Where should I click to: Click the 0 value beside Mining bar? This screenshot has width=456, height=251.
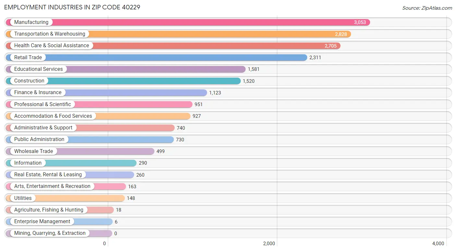pyautogui.click(x=116, y=234)
